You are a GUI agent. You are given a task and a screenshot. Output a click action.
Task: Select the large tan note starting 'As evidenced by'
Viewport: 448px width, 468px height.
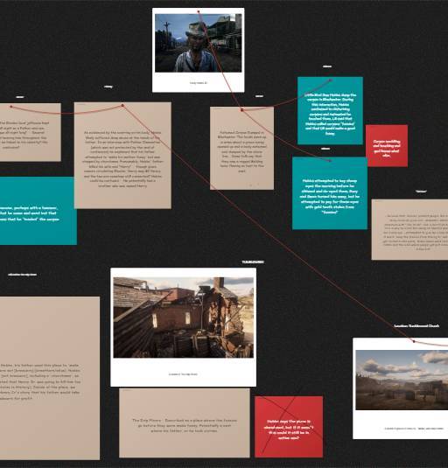122,156
